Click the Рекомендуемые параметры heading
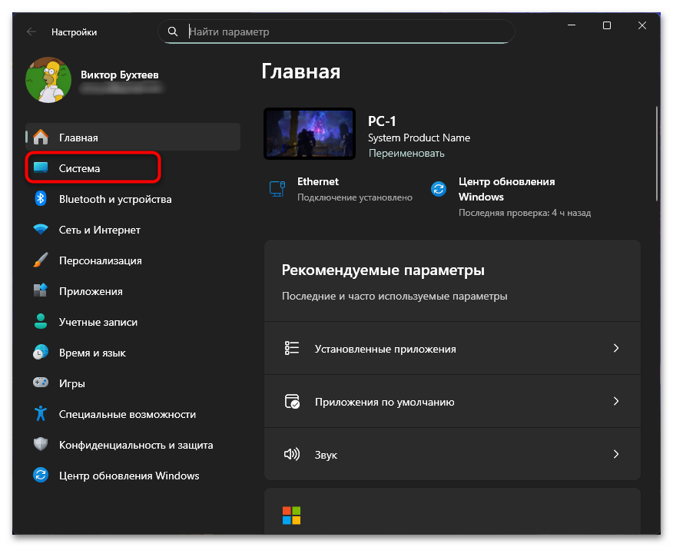The image size is (673, 547). (383, 270)
